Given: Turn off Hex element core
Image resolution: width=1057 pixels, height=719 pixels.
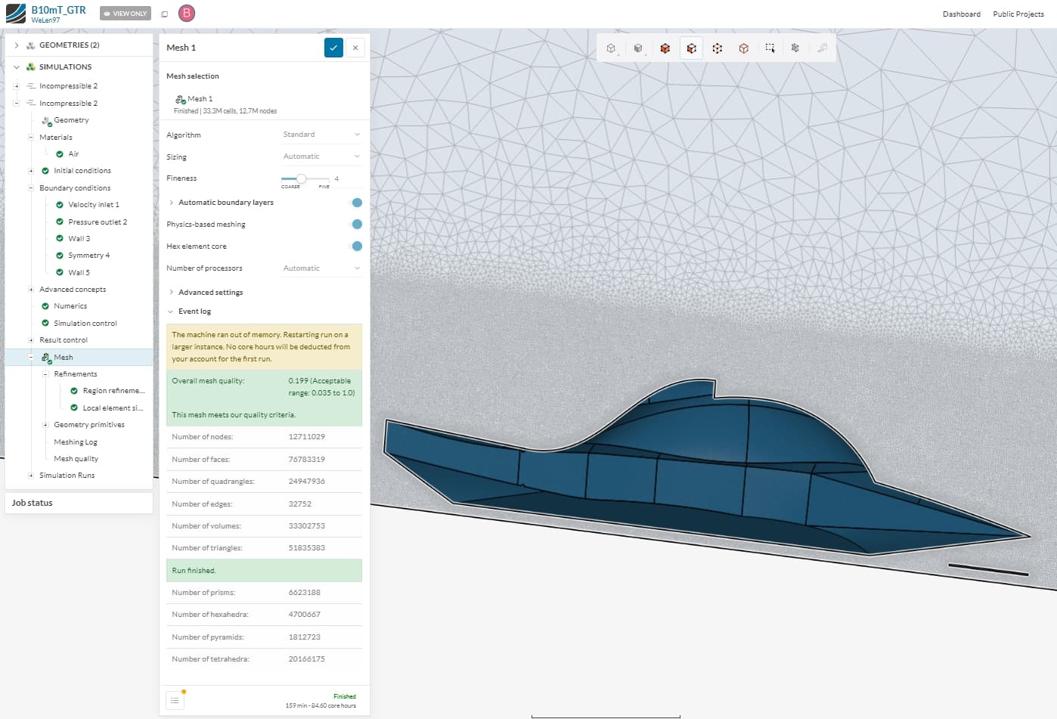Looking at the screenshot, I should coord(355,246).
